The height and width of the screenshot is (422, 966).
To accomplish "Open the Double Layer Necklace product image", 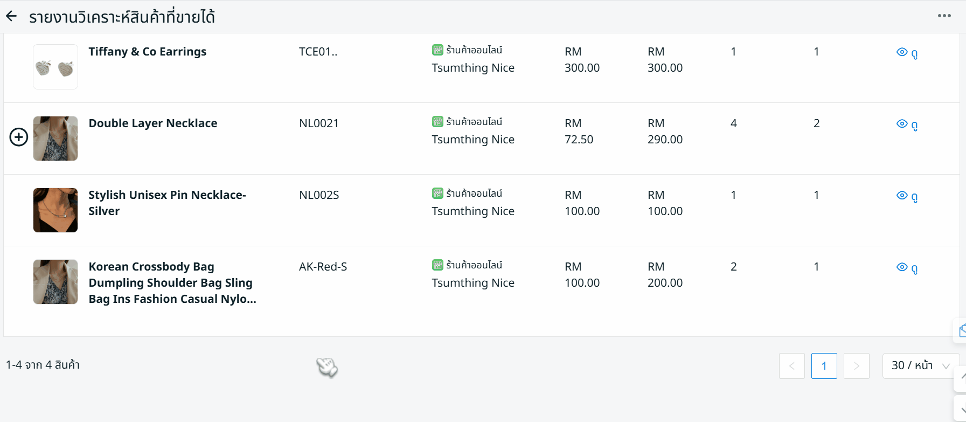I will [x=55, y=139].
